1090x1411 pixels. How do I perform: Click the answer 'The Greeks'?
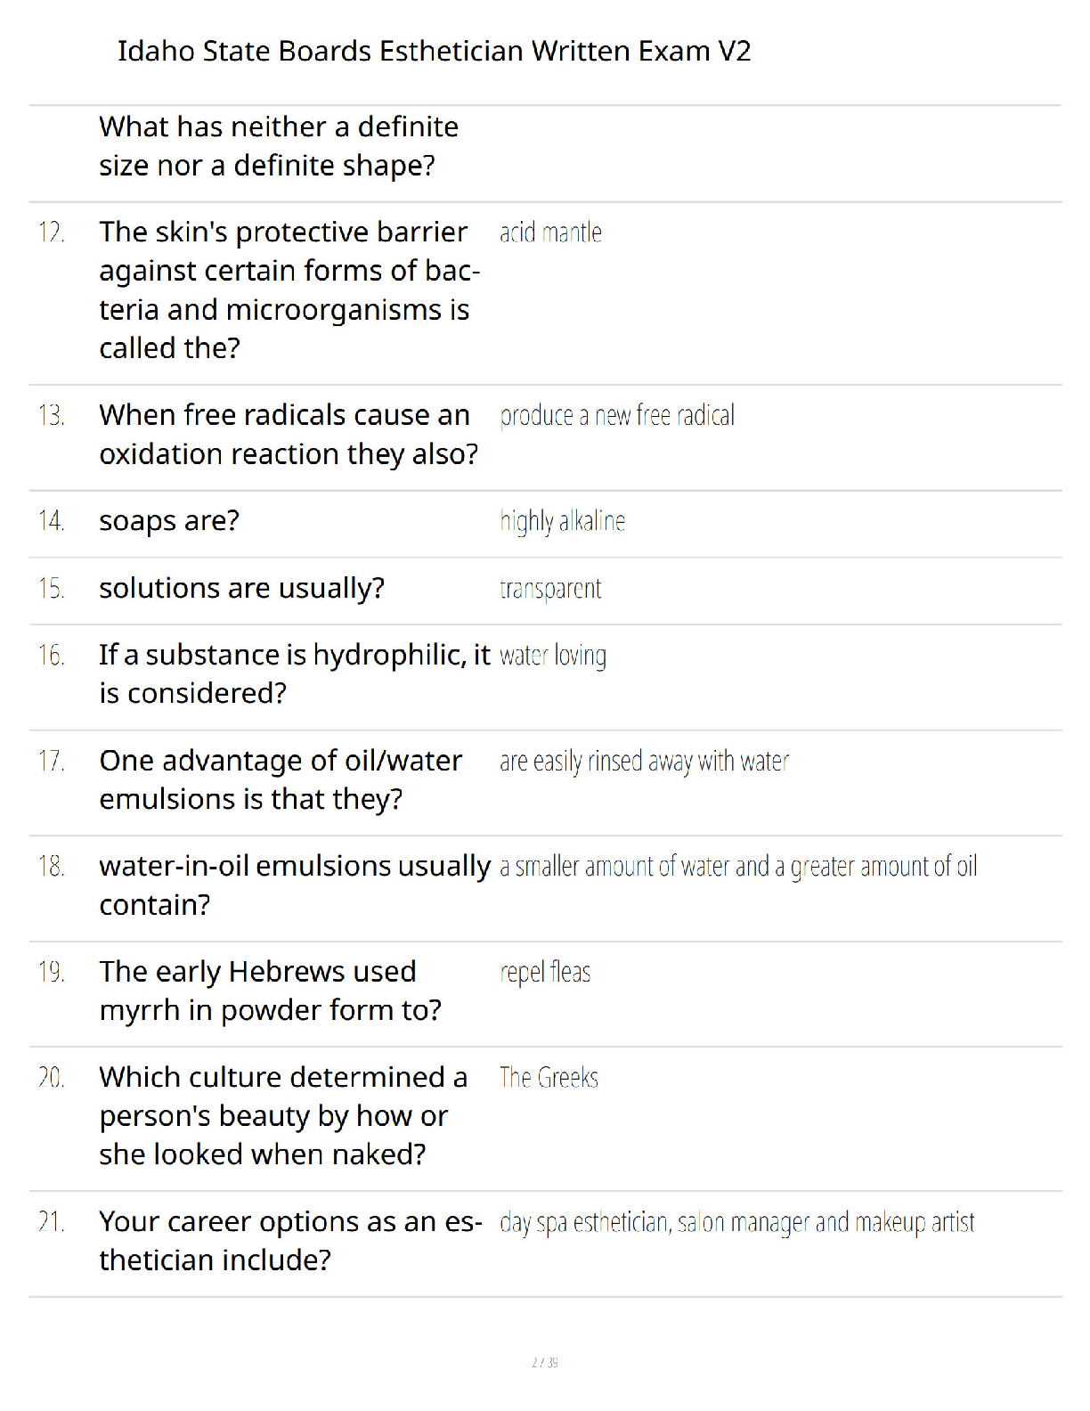click(549, 1078)
